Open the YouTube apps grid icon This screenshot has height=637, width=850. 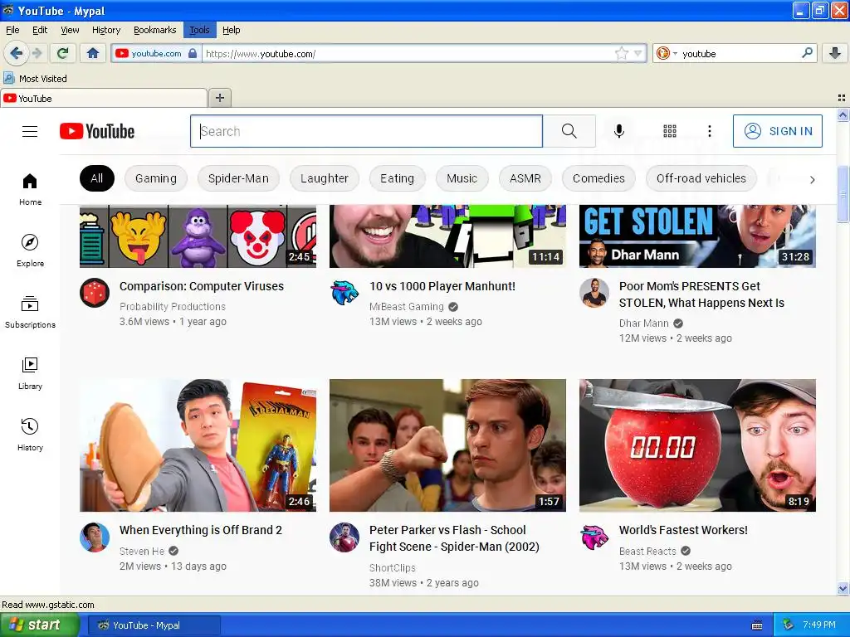point(670,131)
